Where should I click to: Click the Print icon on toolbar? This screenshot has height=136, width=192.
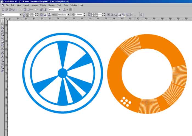click(x=14, y=10)
